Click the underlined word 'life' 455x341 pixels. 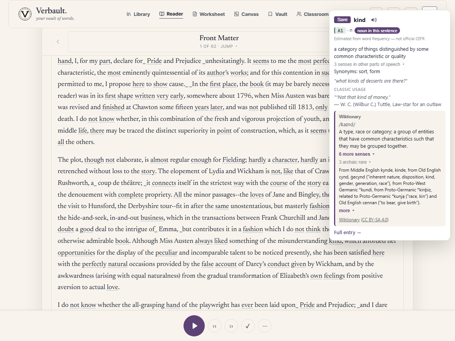coord(83,130)
